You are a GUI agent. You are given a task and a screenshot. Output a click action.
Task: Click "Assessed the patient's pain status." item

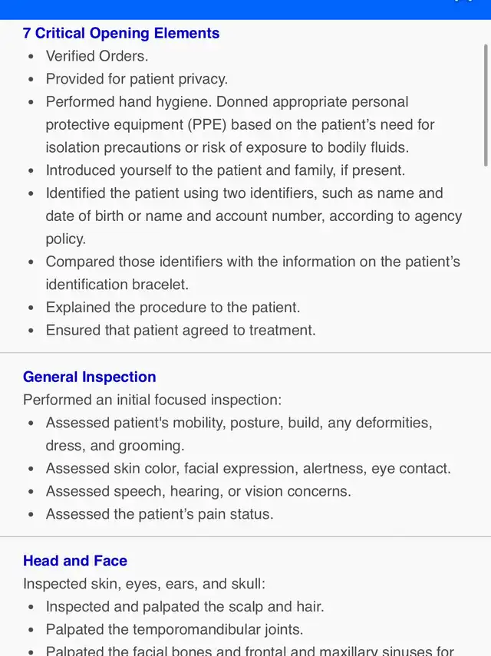(160, 514)
